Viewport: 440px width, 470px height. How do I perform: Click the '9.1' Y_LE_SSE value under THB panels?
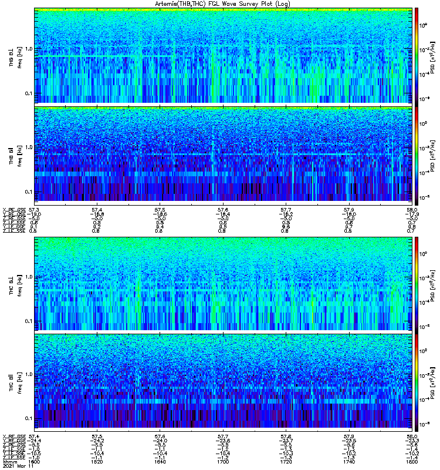34,227
